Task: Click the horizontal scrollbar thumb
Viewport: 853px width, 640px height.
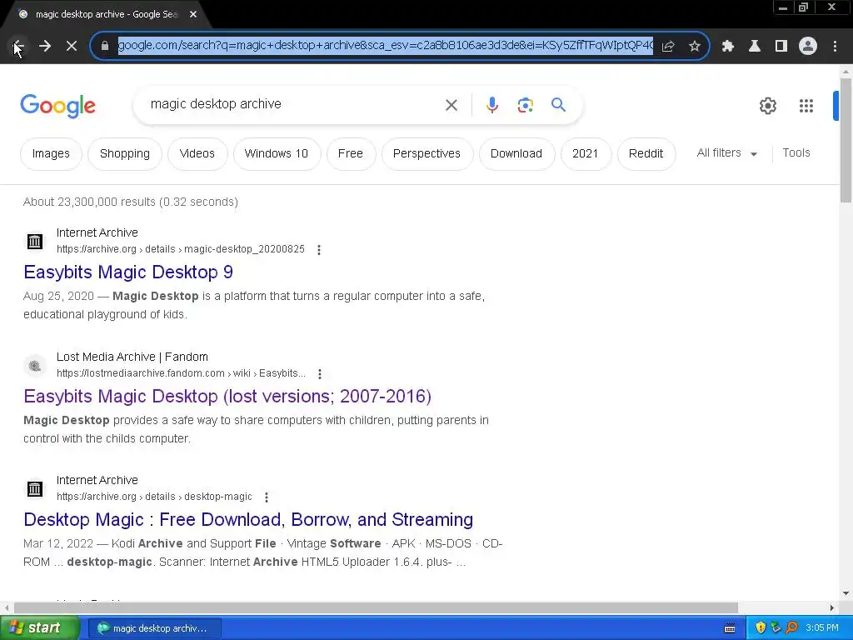Action: [x=376, y=607]
